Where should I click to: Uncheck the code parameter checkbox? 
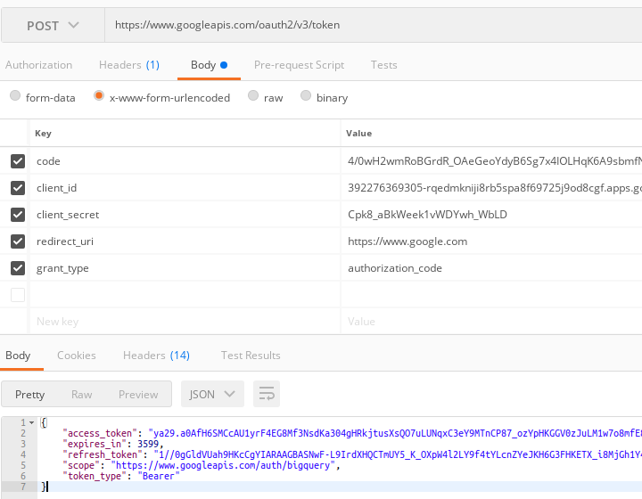18,161
